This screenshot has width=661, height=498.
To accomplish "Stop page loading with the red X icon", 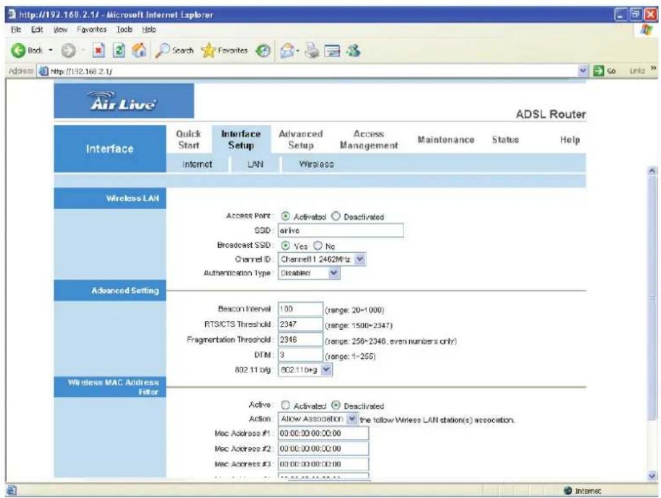I will tap(98, 51).
